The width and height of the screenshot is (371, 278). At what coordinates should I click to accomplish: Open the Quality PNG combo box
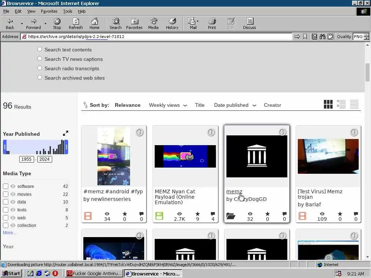pos(361,37)
